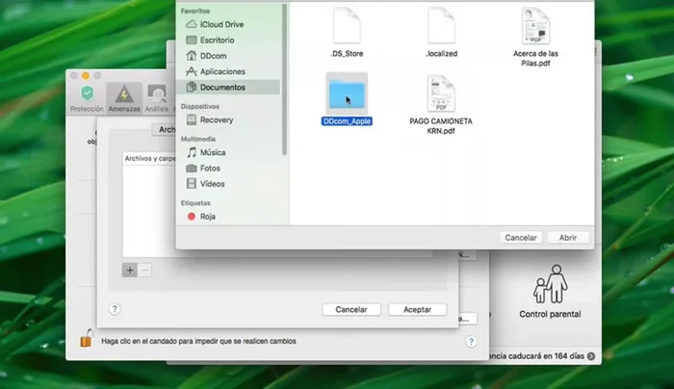The height and width of the screenshot is (389, 674).
Task: Open the Protección shield tab
Action: click(x=87, y=96)
